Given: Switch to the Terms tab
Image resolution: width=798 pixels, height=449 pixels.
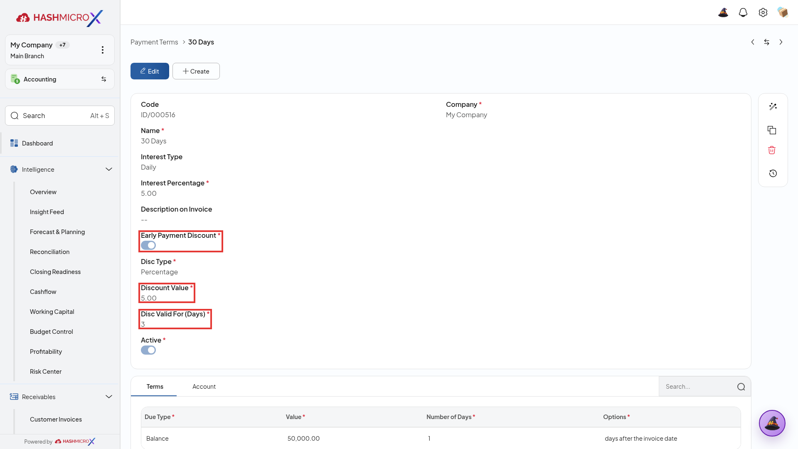Looking at the screenshot, I should click(155, 387).
